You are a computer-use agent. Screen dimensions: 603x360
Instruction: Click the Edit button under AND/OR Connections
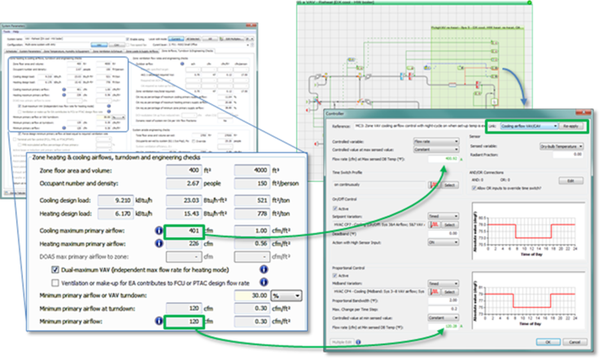click(569, 180)
